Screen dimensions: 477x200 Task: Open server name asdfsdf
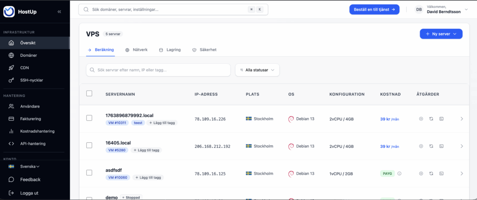coord(114,170)
